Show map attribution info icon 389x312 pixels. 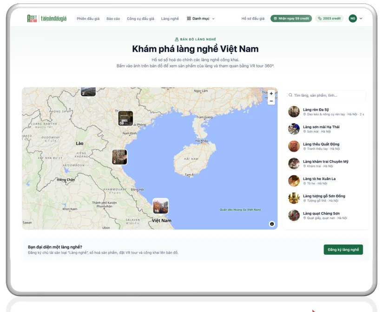pyautogui.click(x=272, y=224)
